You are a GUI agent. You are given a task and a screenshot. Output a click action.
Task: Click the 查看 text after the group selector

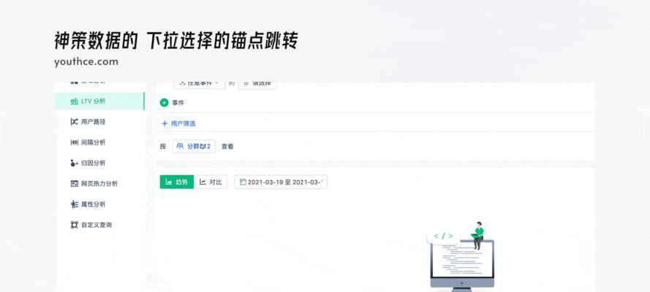tap(227, 147)
